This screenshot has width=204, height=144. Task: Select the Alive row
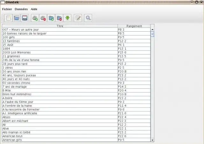76,128
